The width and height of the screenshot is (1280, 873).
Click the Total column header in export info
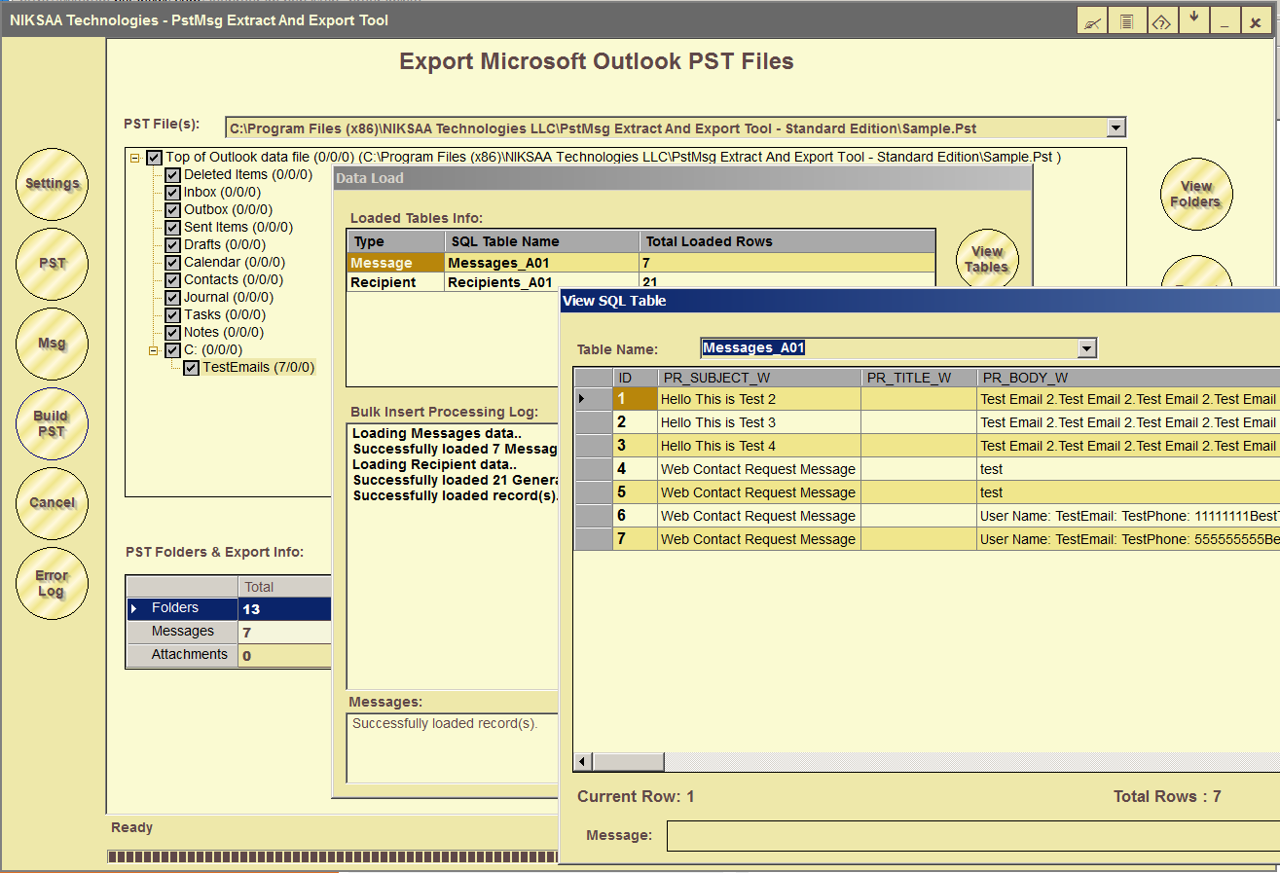coord(285,587)
